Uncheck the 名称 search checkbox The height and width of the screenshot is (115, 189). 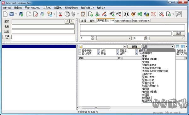99,51
